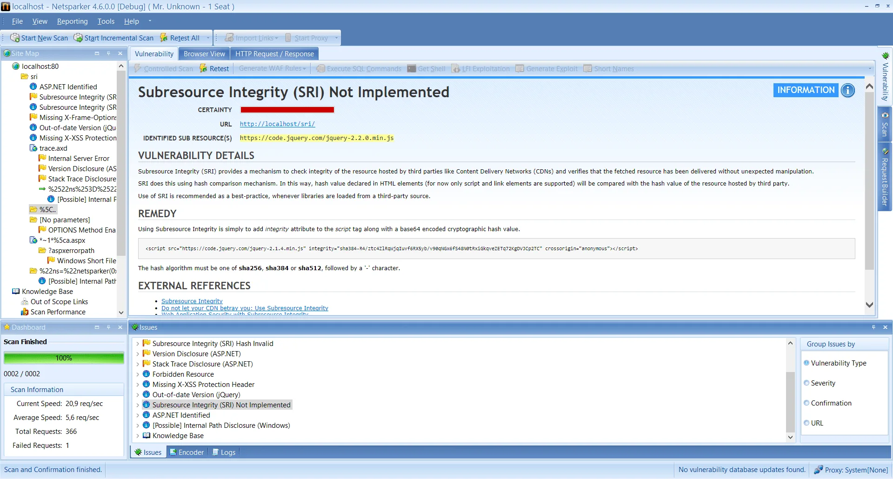Click the Forbidden Resource info icon in Issues
Viewport: 893px width, 479px height.
click(147, 374)
